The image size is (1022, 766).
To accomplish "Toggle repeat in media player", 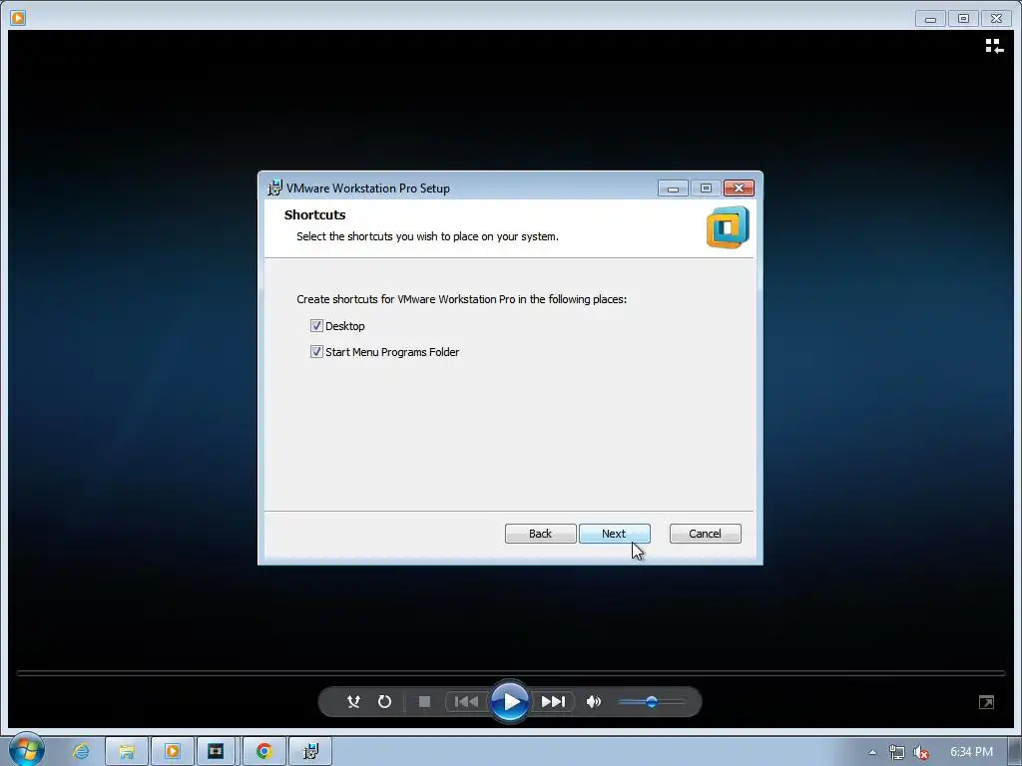I will coord(384,701).
